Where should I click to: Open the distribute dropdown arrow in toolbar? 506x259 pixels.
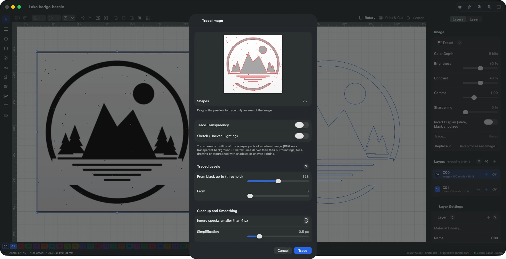pyautogui.click(x=58, y=18)
